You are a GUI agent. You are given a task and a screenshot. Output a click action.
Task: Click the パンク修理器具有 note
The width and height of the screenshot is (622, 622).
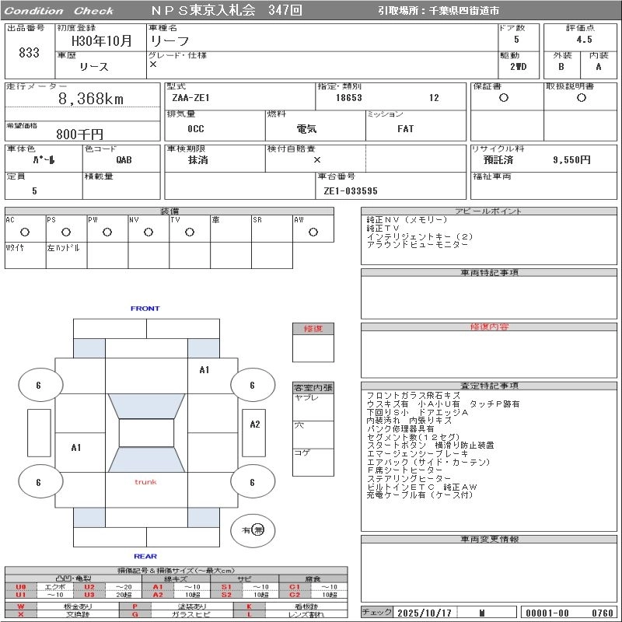click(400, 428)
